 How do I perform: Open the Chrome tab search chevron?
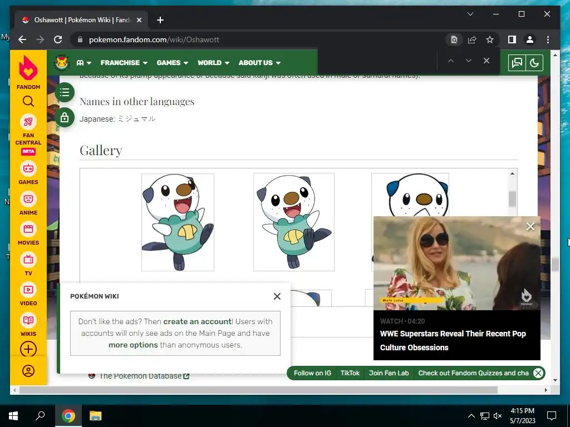[x=470, y=14]
